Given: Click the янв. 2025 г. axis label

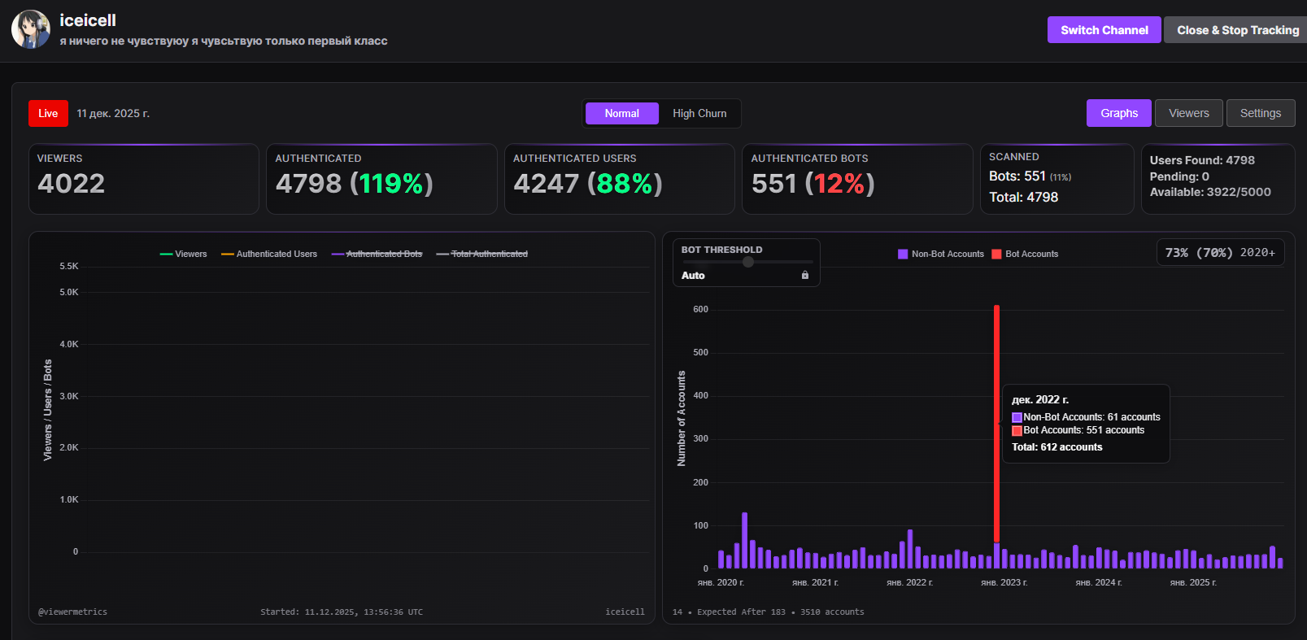Looking at the screenshot, I should (x=1193, y=582).
